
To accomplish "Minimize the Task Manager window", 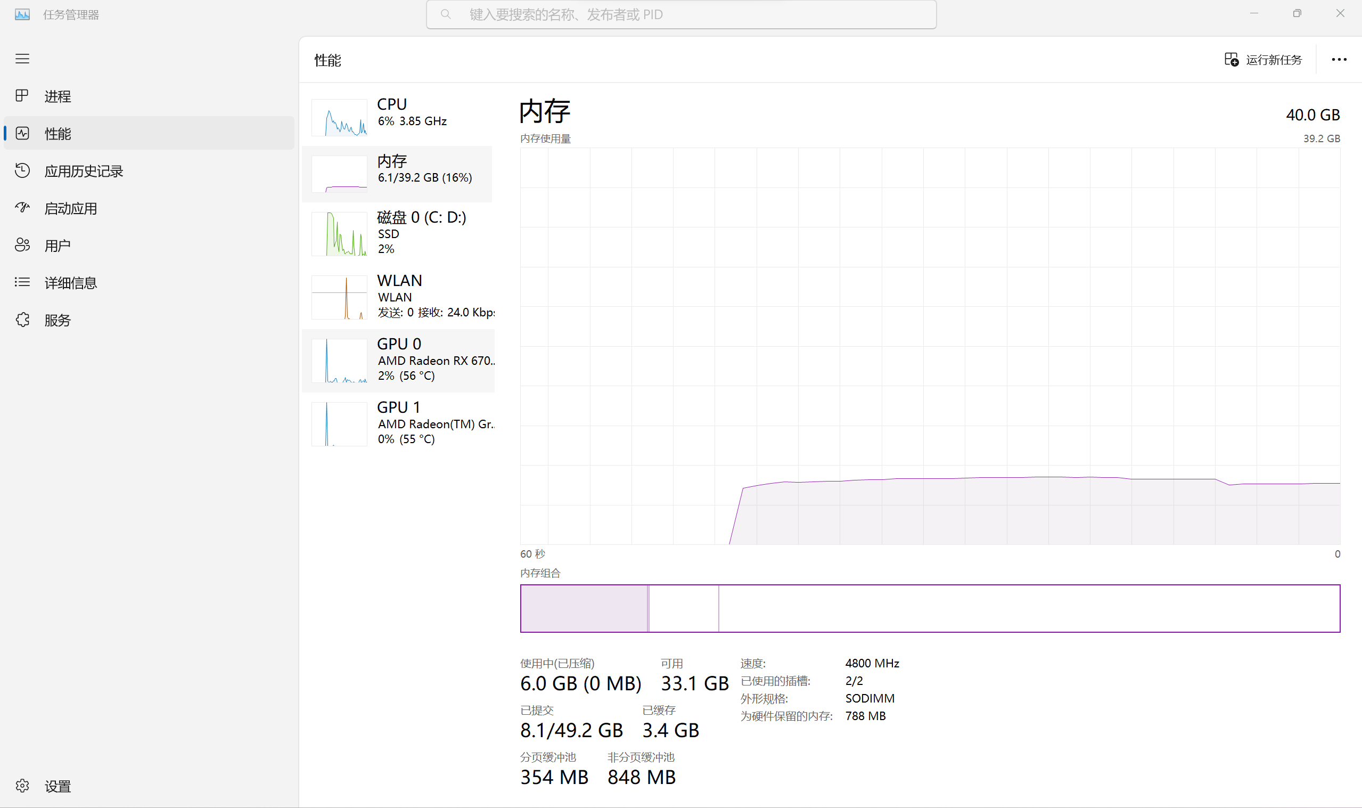I will coord(1254,14).
